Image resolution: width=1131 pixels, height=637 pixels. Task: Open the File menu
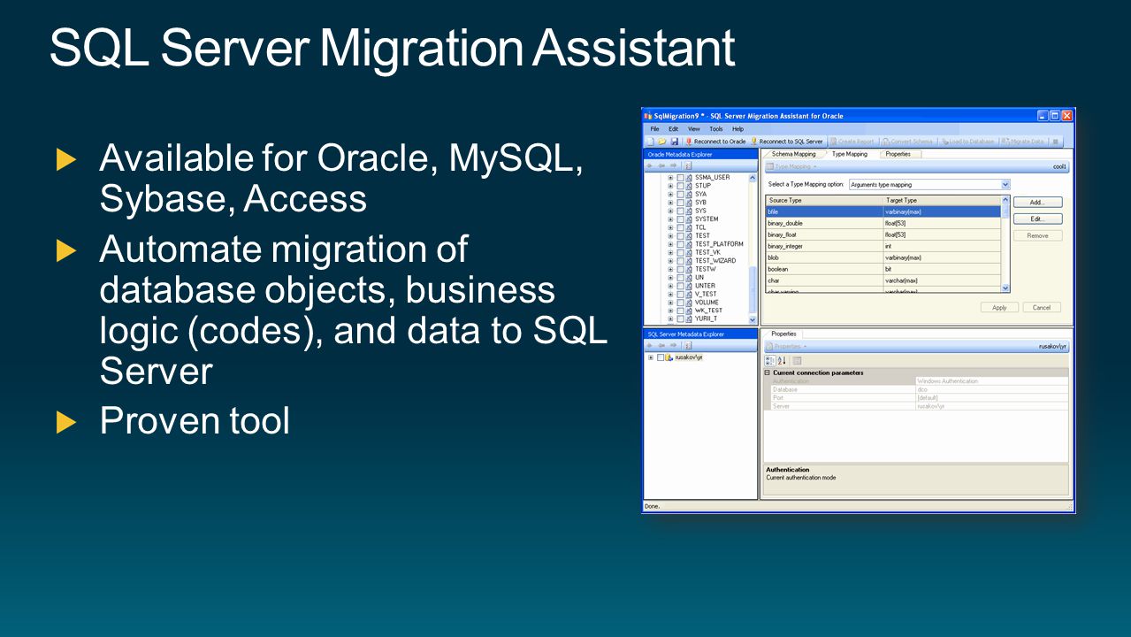coord(655,129)
